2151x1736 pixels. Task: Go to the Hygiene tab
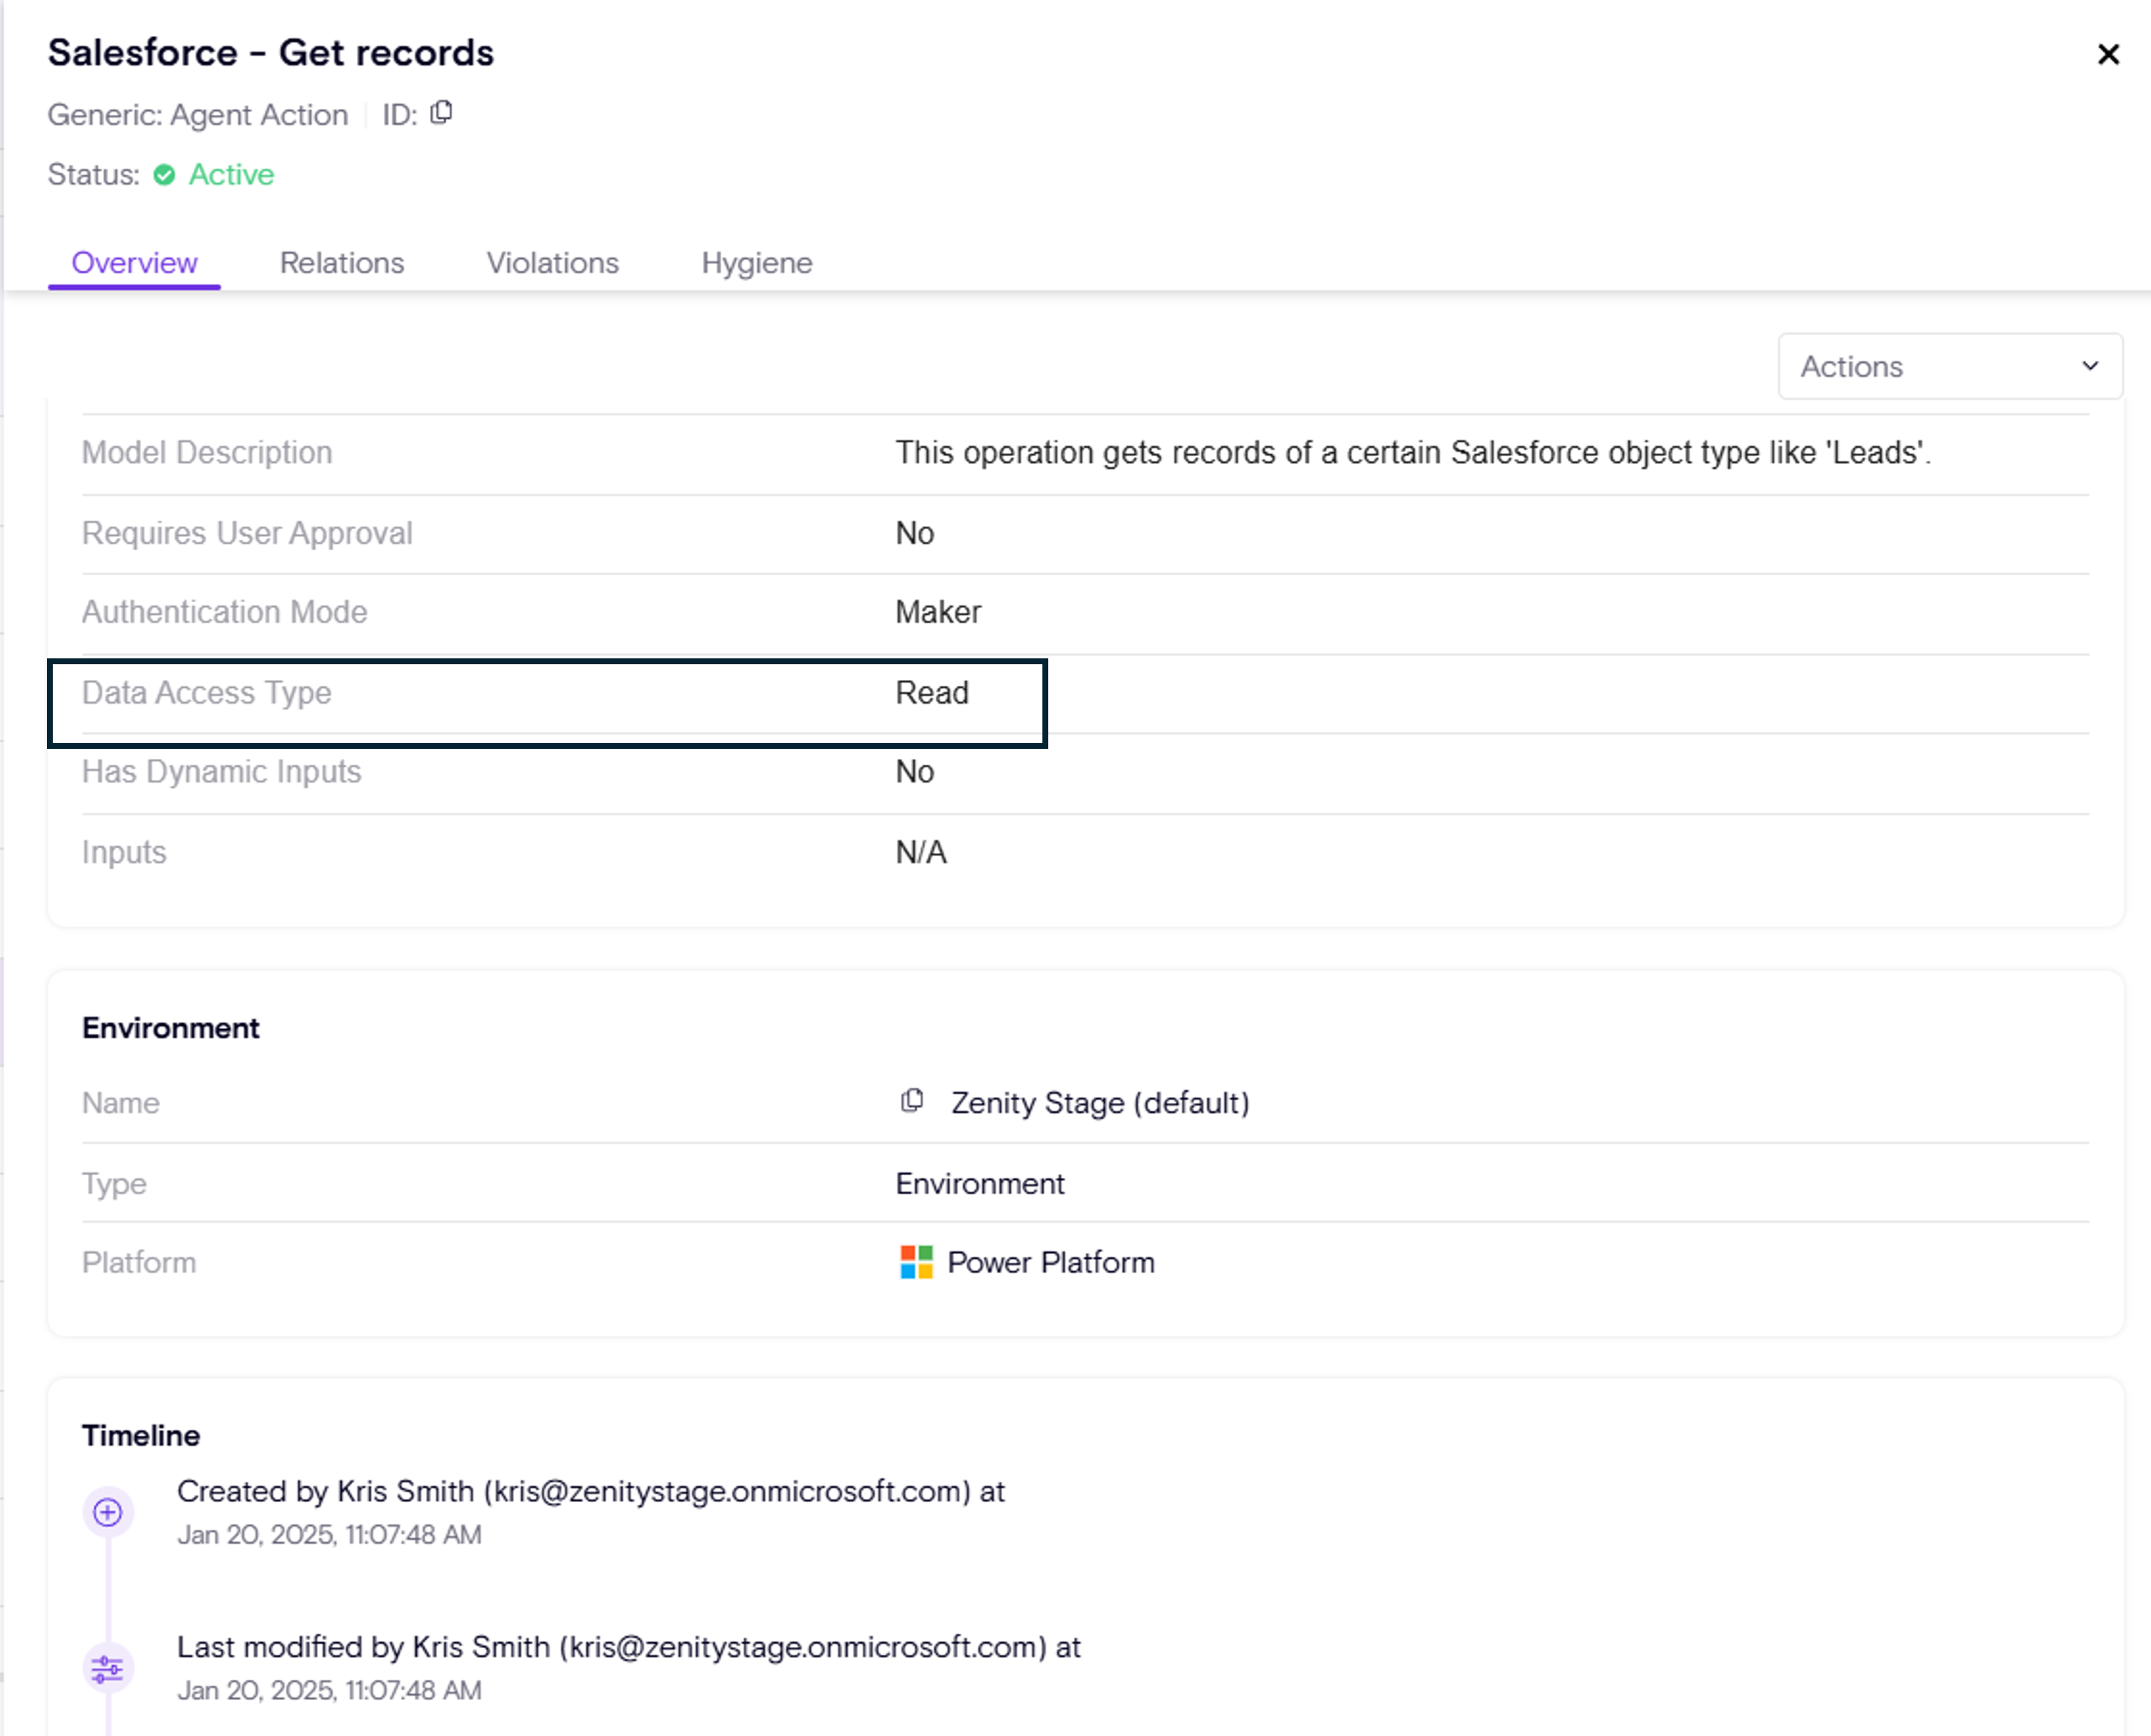point(756,263)
